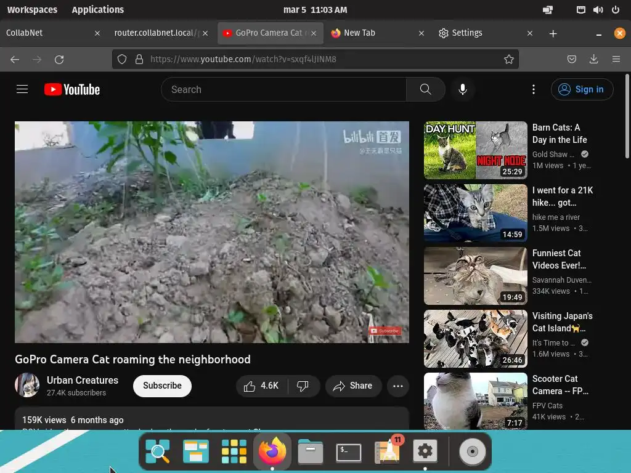Share the GoPro Camera Cat video
The height and width of the screenshot is (473, 631).
point(353,386)
